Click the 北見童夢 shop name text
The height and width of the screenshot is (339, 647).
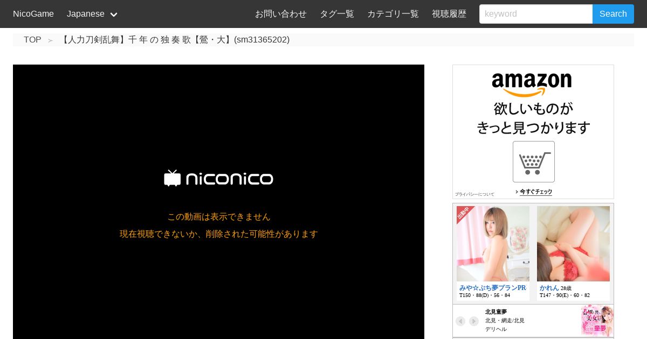[496, 312]
